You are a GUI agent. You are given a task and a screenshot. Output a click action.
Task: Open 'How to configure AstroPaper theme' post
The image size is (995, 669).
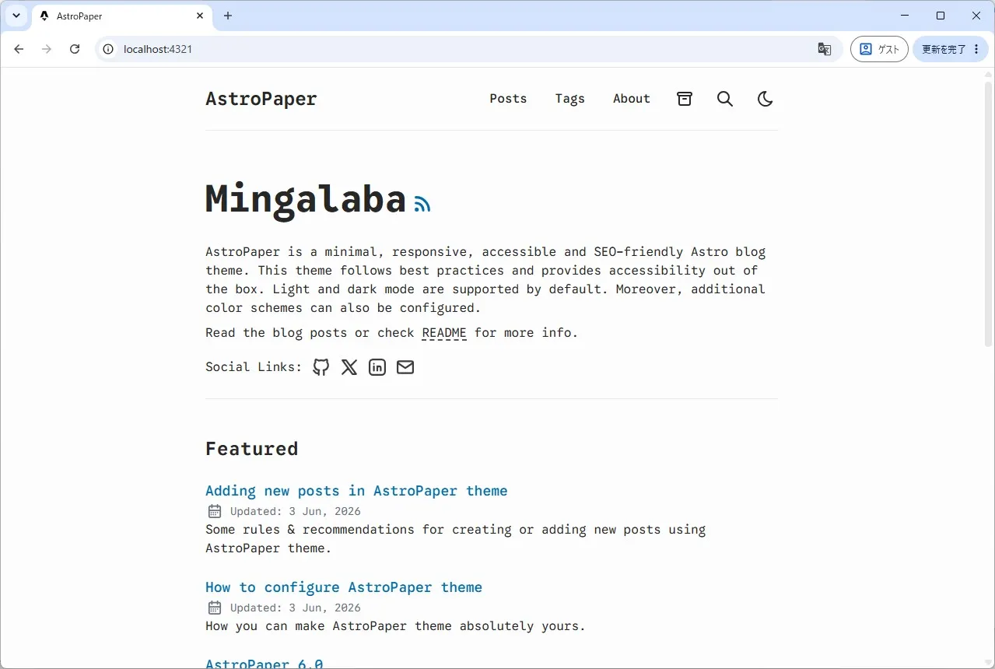click(344, 587)
